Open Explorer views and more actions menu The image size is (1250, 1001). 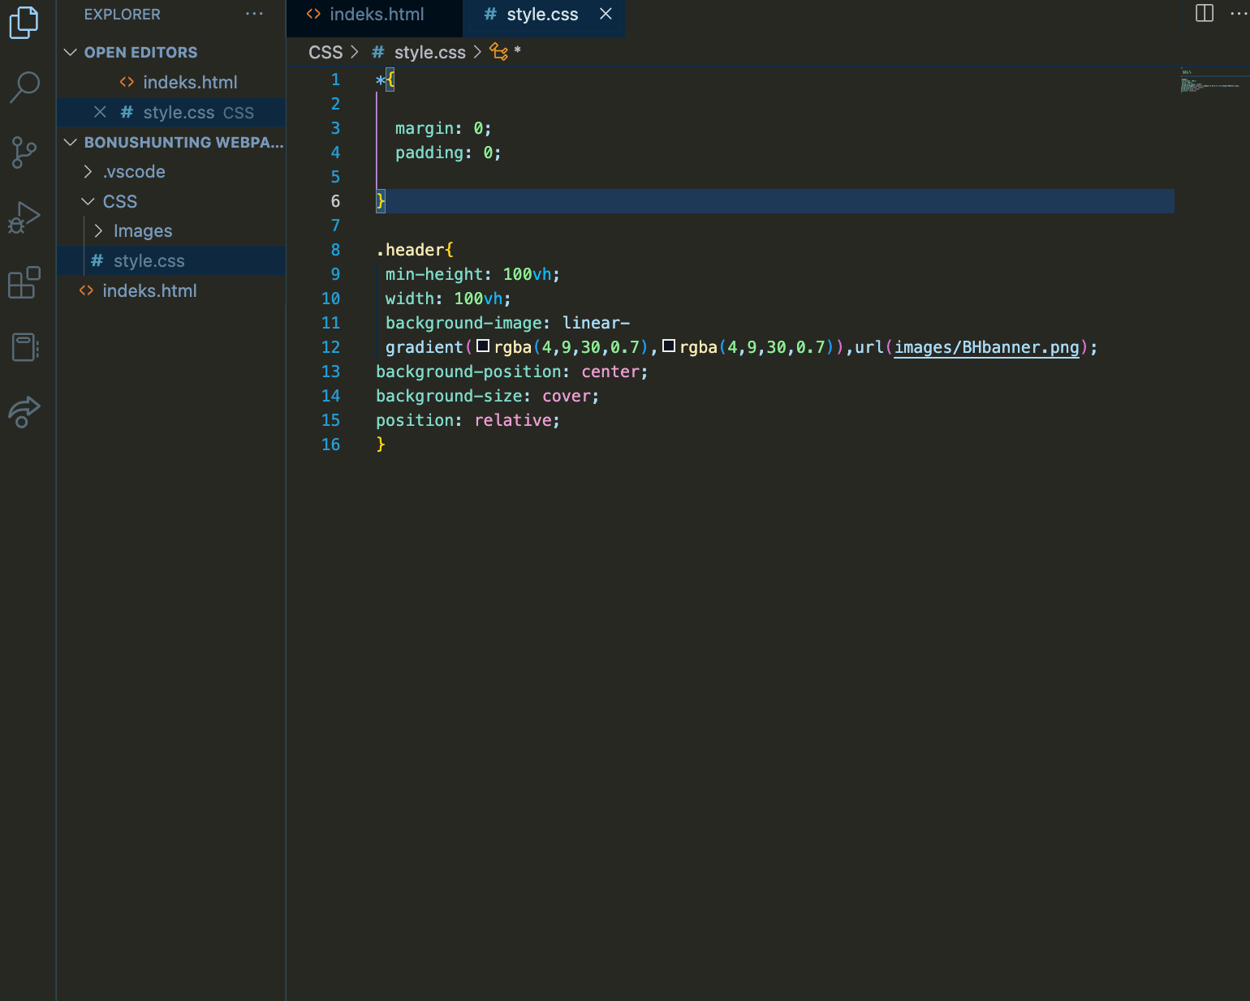255,14
